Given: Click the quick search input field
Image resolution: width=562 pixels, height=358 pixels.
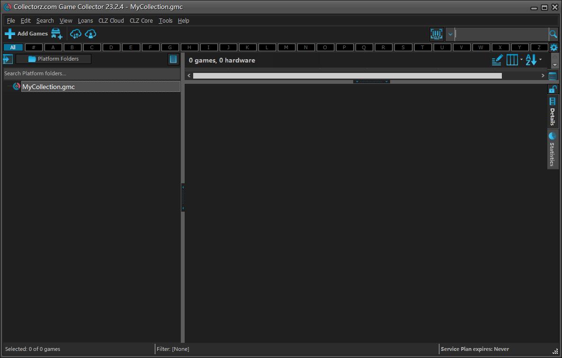Looking at the screenshot, I should pyautogui.click(x=501, y=34).
